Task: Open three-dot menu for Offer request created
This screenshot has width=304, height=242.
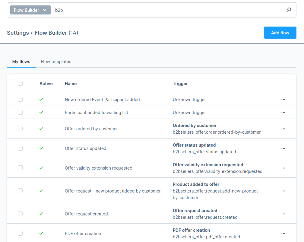Action: point(283,214)
